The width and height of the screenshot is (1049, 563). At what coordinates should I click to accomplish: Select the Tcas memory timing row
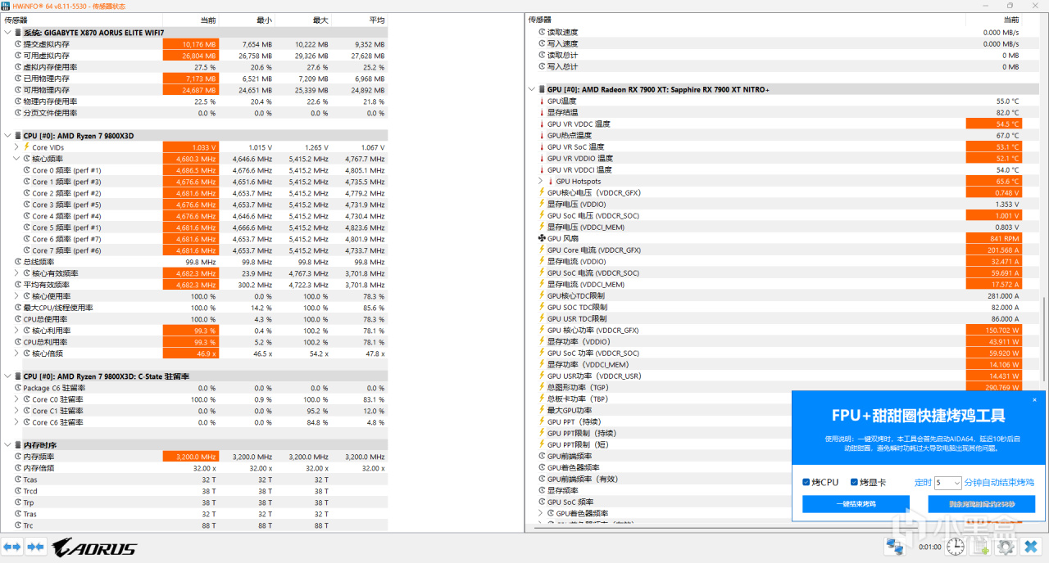pyautogui.click(x=193, y=480)
